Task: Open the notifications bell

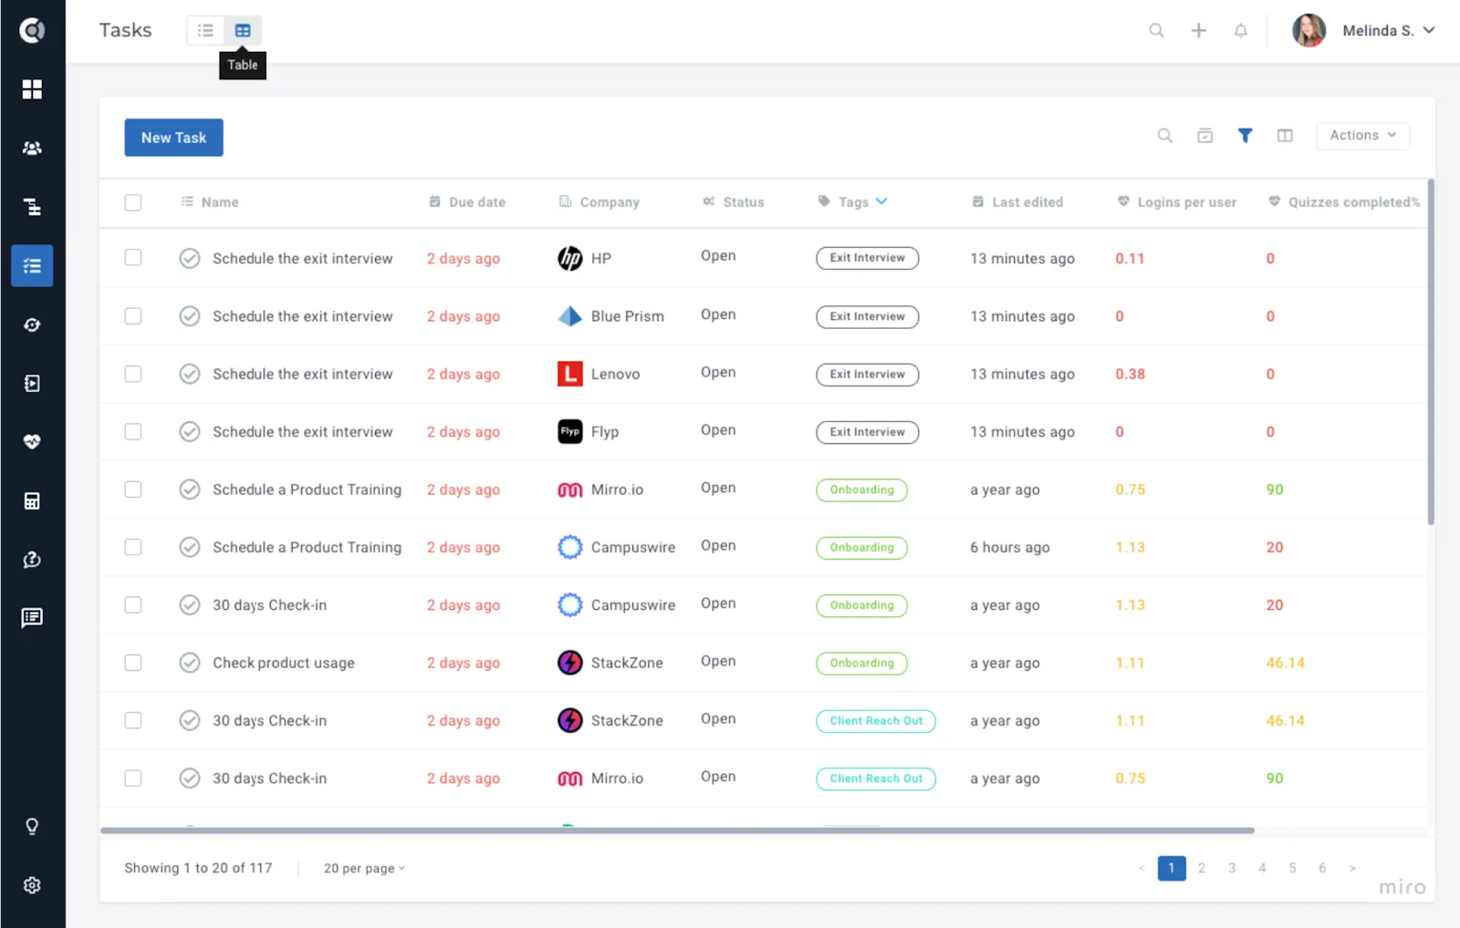Action: pos(1241,31)
